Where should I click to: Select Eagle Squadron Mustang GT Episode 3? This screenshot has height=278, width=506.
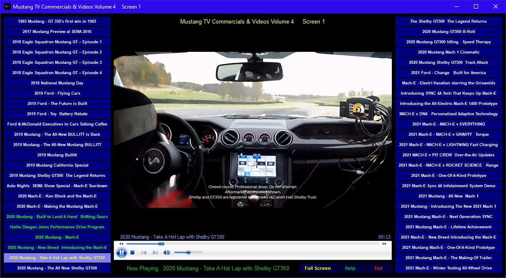coord(57,63)
